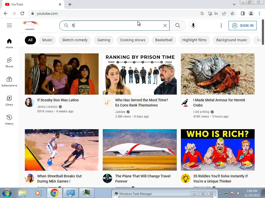Open YouTube settings three-dot menu
Screen dimensions: 265x198
(221, 26)
